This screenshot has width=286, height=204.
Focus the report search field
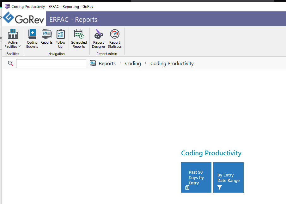[x=51, y=64]
